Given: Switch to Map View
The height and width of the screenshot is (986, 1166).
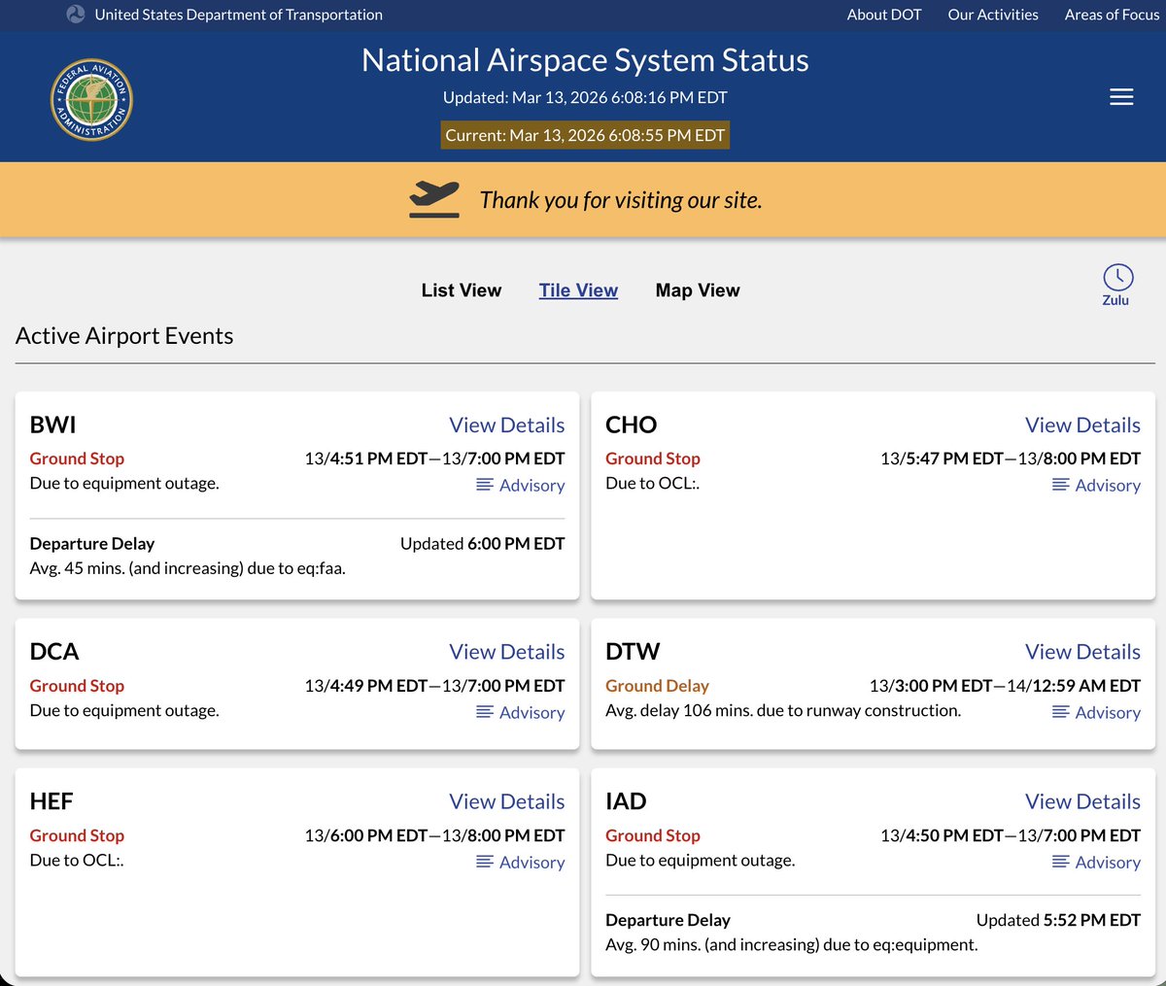Looking at the screenshot, I should [x=698, y=290].
